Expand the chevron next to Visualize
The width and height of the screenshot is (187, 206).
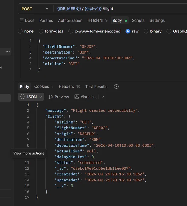103,97
